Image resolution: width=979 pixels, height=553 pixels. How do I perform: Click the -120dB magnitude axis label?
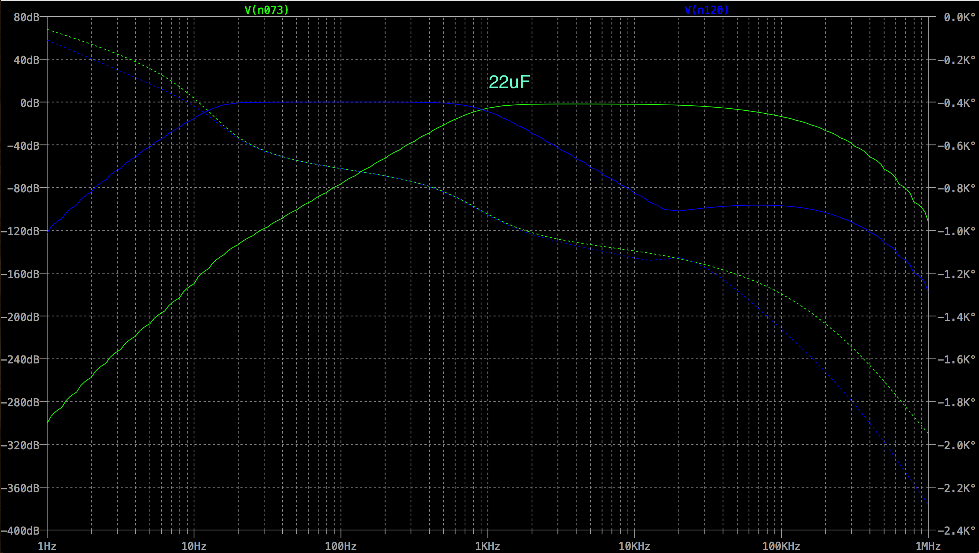point(20,231)
